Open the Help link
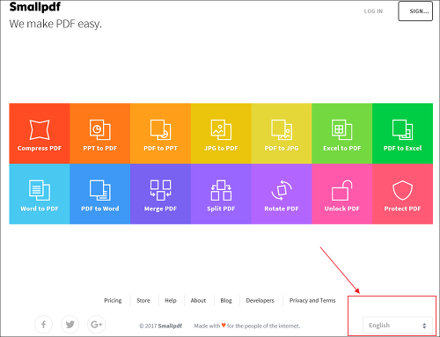Screen dimensions: 440x337 (x=171, y=300)
